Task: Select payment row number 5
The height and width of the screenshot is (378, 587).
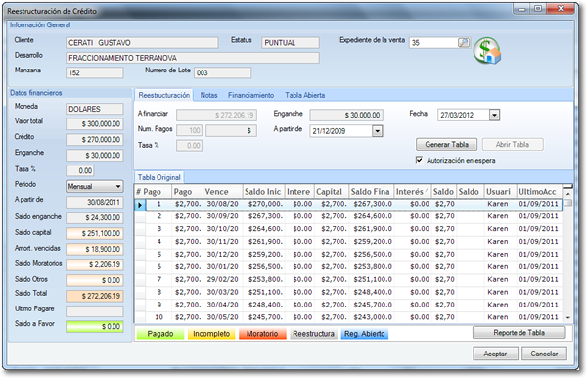Action: click(348, 255)
